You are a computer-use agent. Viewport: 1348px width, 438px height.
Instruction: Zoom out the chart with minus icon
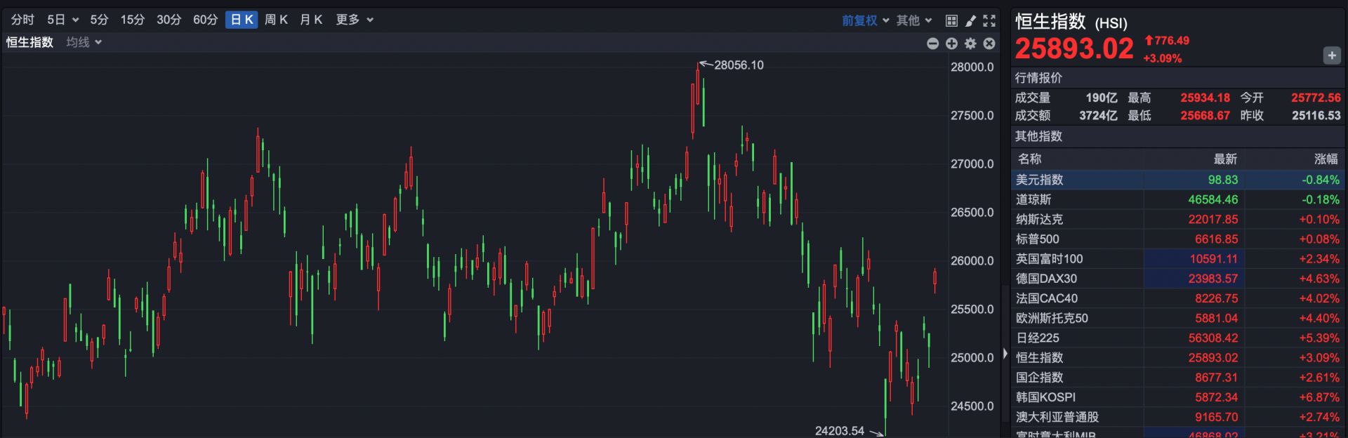pos(932,44)
